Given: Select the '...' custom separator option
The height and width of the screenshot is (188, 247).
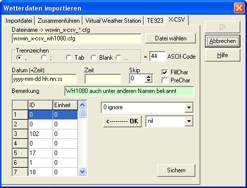Looking at the screenshot, I should [x=118, y=58].
